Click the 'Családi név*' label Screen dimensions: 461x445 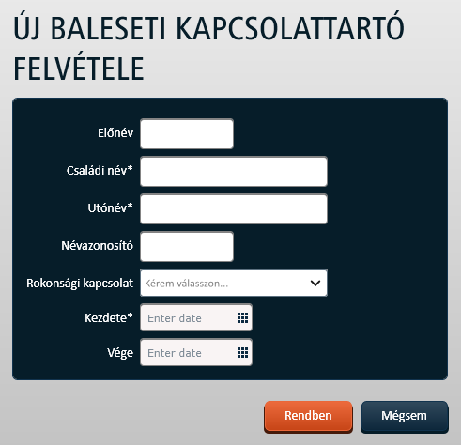point(100,171)
